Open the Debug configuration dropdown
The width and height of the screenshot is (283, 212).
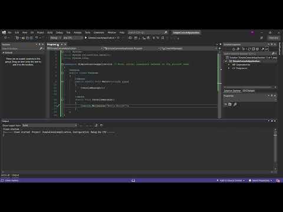[55, 38]
